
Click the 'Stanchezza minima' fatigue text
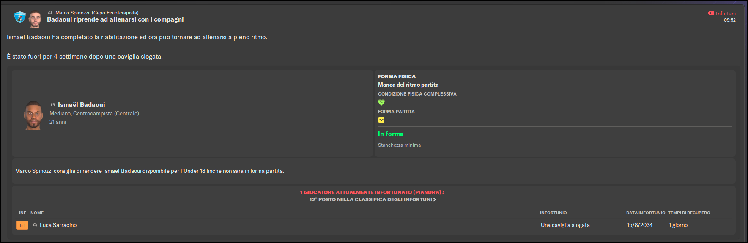coord(399,145)
